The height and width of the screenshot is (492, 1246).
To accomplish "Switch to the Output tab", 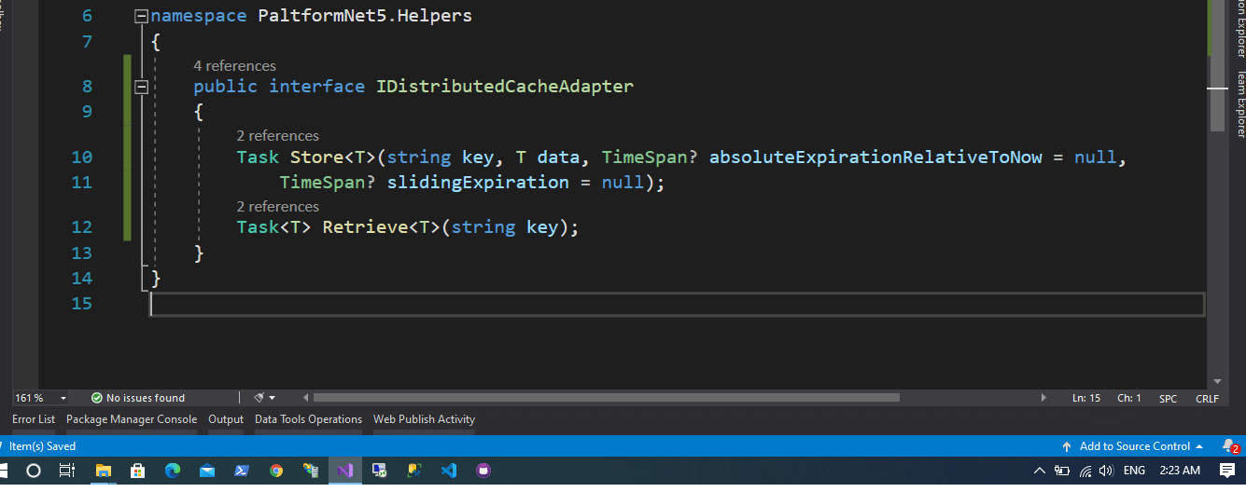I will [x=226, y=419].
